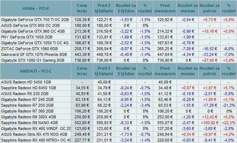The width and height of the screenshot is (237, 143).
Task: Click Sapphire Radeon RX 480 NITRO+ entry
Action: coord(36,140)
